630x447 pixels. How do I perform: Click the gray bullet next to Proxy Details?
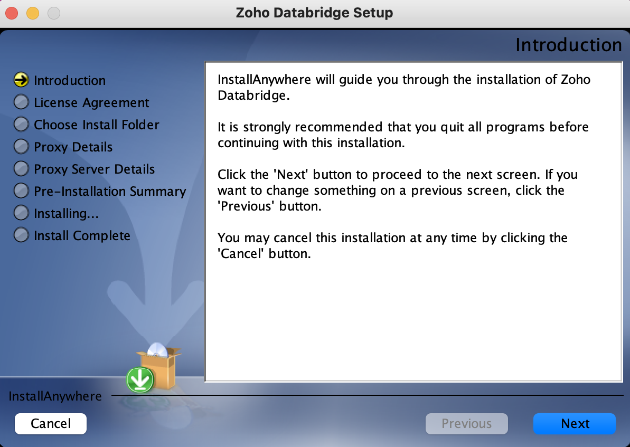[x=21, y=147]
